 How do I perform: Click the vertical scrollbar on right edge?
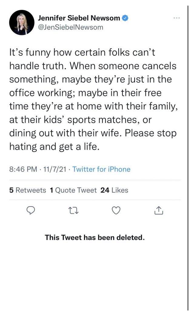click(x=187, y=152)
